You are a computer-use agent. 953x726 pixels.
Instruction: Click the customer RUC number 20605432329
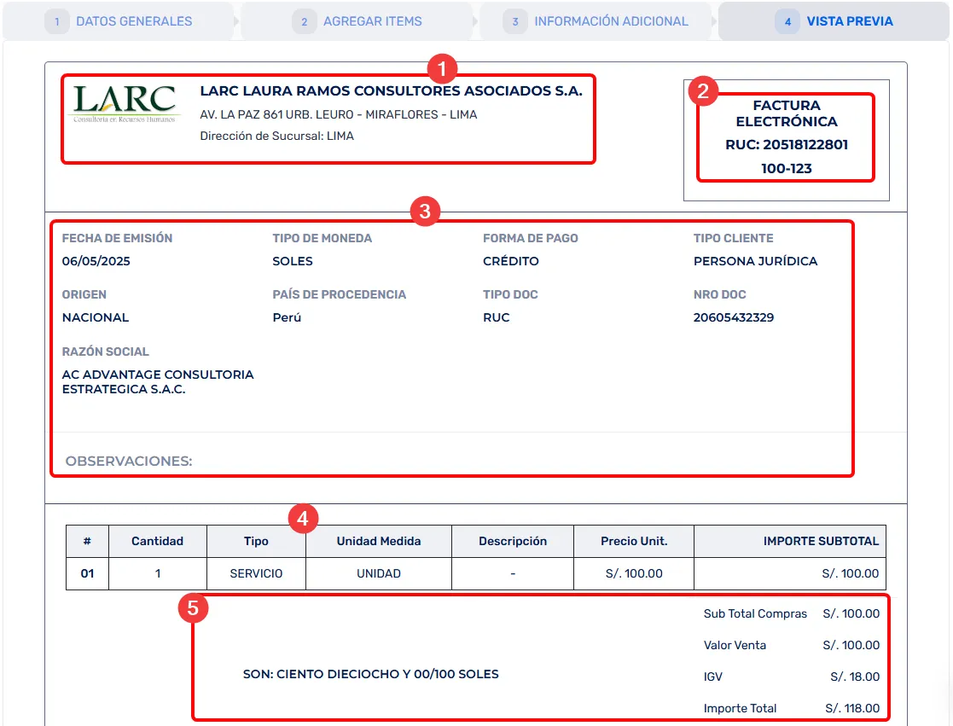click(733, 317)
